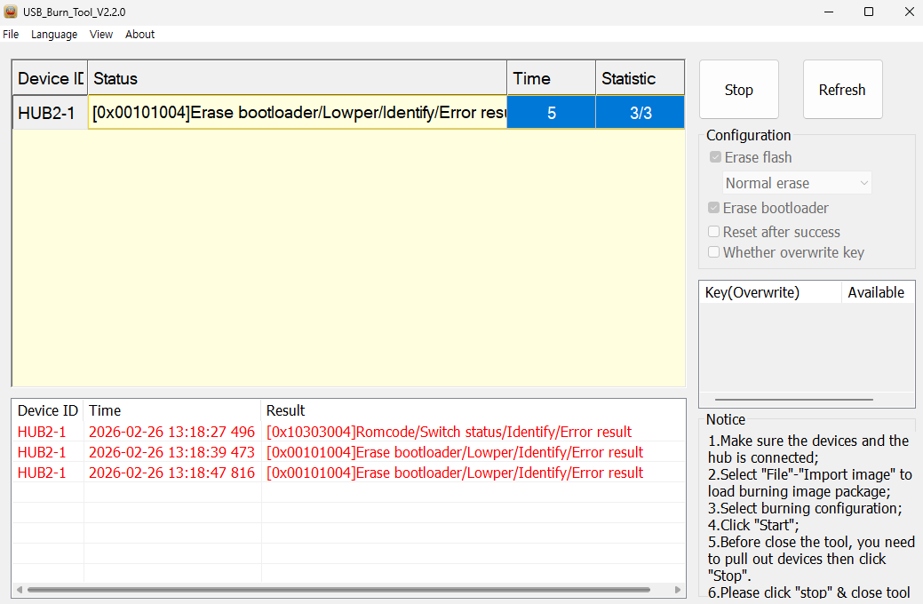Image resolution: width=923 pixels, height=604 pixels.
Task: Select the Romcode/Switch status error log entry
Action: click(x=449, y=432)
